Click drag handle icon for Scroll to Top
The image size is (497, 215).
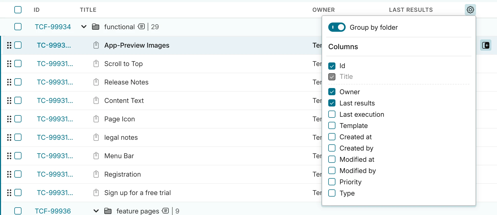pos(9,64)
